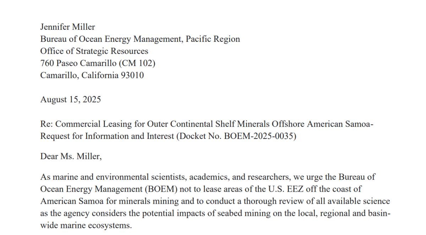Click 'Camarillo, California 93010' line
The height and width of the screenshot is (235, 426).
coord(92,75)
